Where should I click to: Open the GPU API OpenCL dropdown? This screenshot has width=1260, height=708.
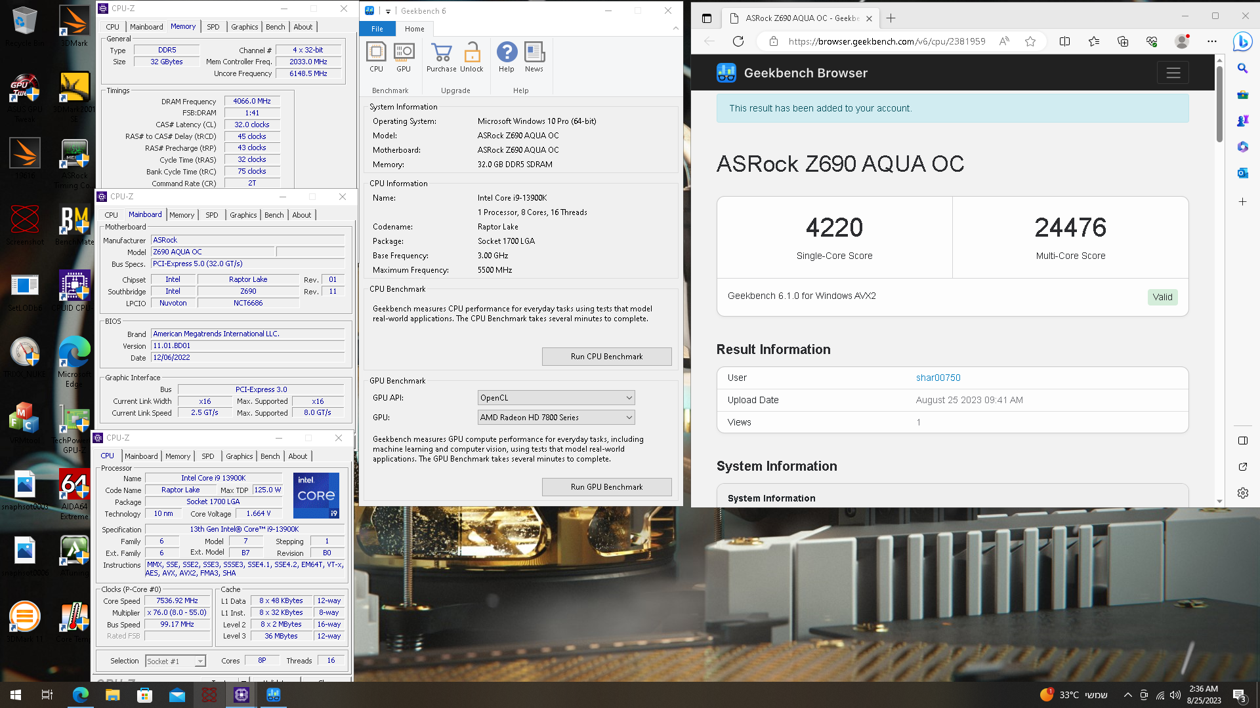(x=556, y=398)
